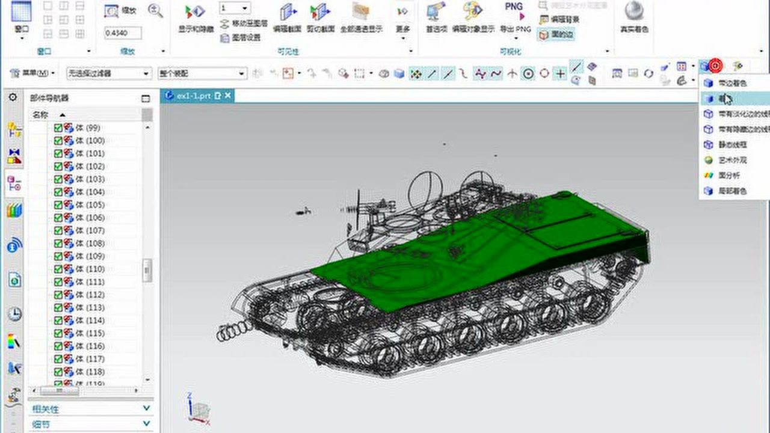
Task: Expand the 窗口 group options arrow
Action: 89,52
